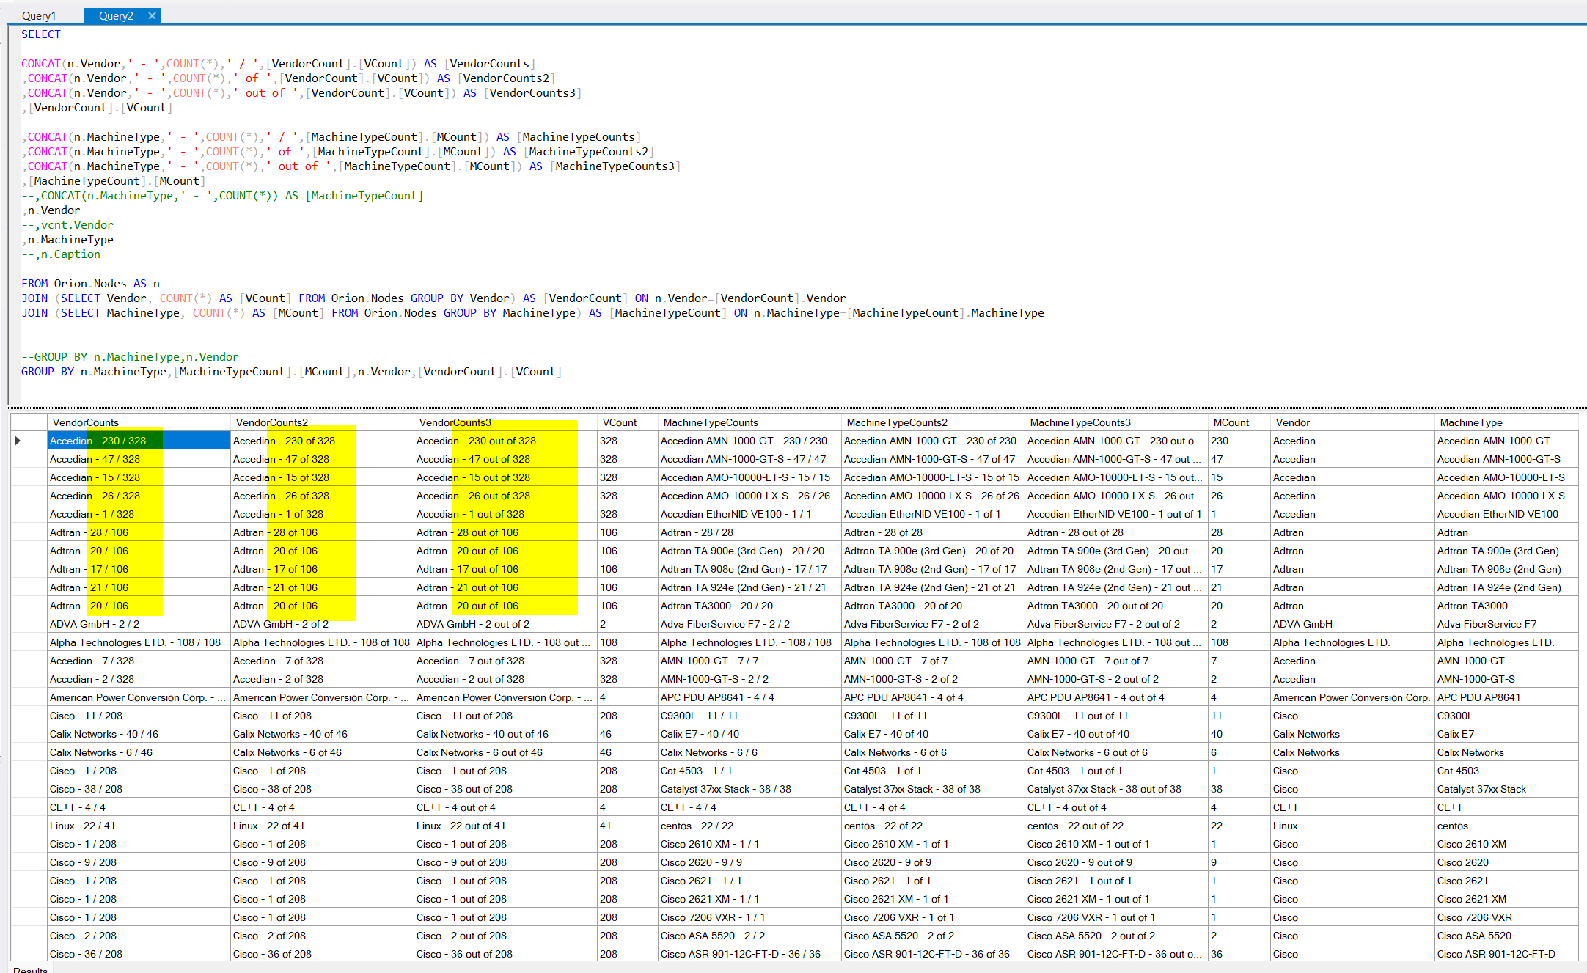Sort by VendorCounts column header
The image size is (1587, 973).
pyautogui.click(x=86, y=422)
